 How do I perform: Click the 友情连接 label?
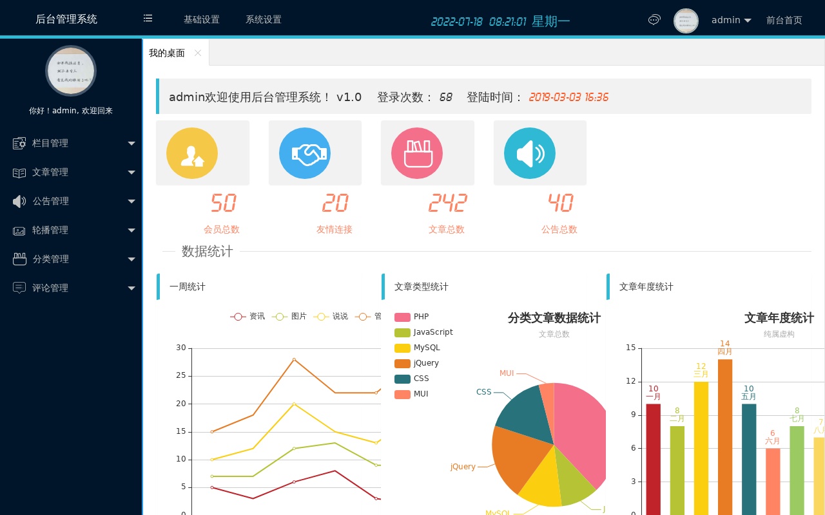[x=335, y=229]
